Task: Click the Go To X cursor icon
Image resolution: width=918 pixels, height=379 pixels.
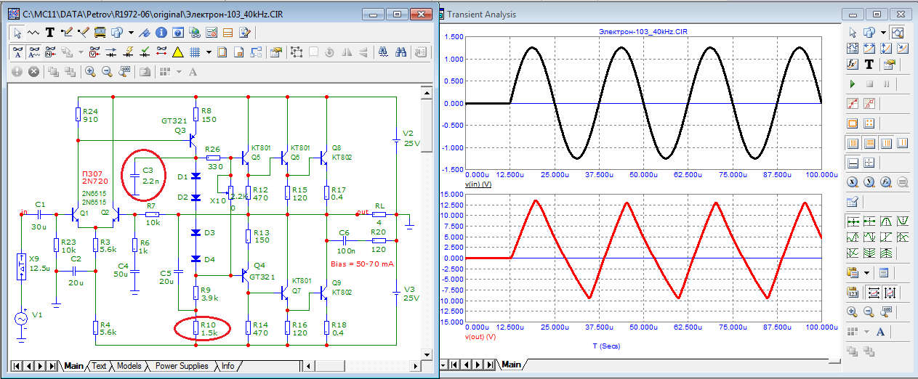Action: pyautogui.click(x=853, y=182)
